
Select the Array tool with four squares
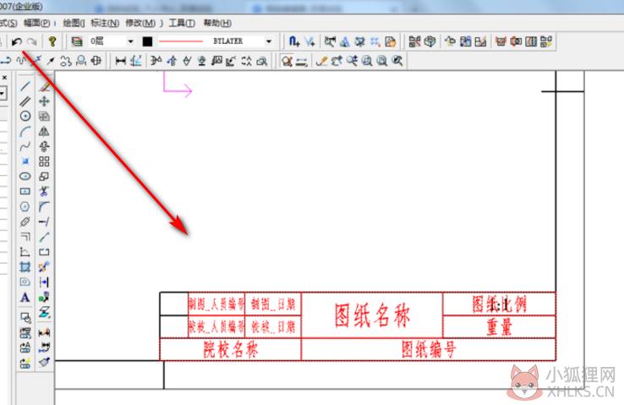coord(44,161)
